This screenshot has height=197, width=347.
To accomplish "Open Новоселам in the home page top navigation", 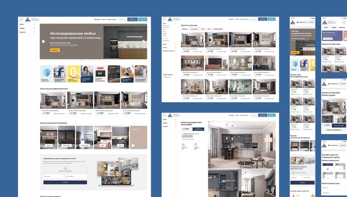I will pyautogui.click(x=97, y=19).
